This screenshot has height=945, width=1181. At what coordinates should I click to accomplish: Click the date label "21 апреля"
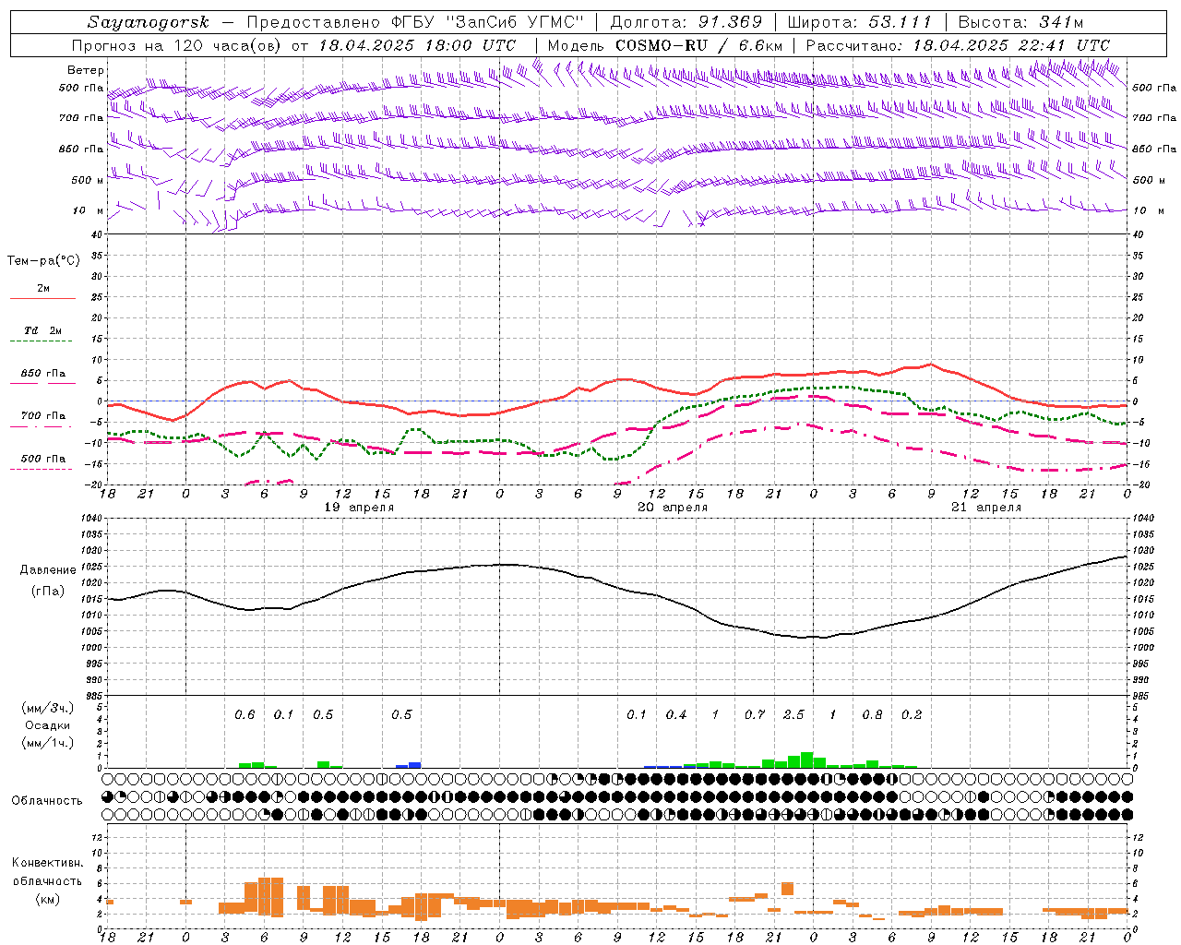pyautogui.click(x=986, y=508)
